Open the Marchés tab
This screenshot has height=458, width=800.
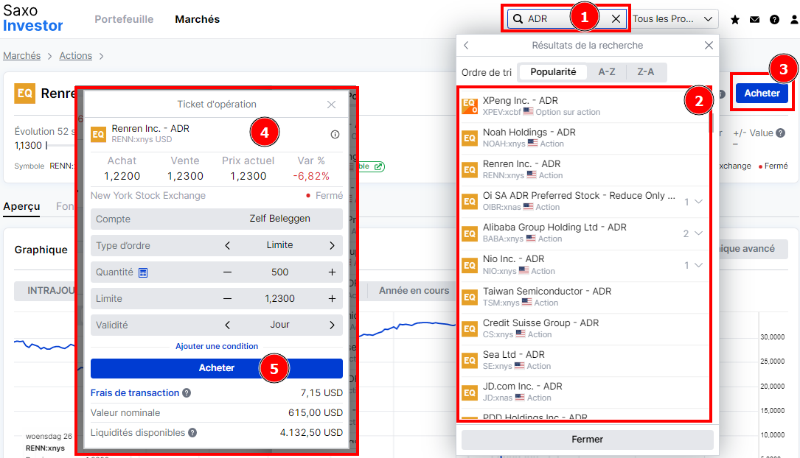198,19
